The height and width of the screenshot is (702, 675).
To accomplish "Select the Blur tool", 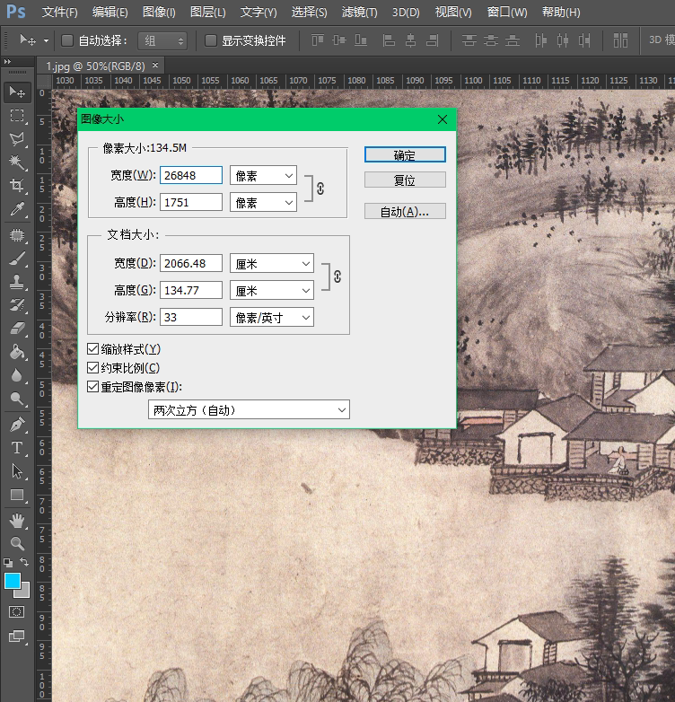I will 17,375.
